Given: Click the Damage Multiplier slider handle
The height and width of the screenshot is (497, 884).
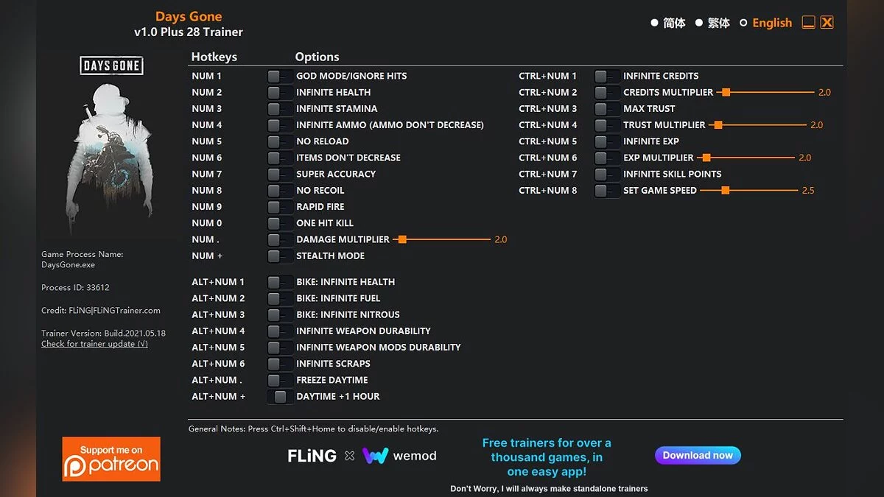Looking at the screenshot, I should click(402, 239).
